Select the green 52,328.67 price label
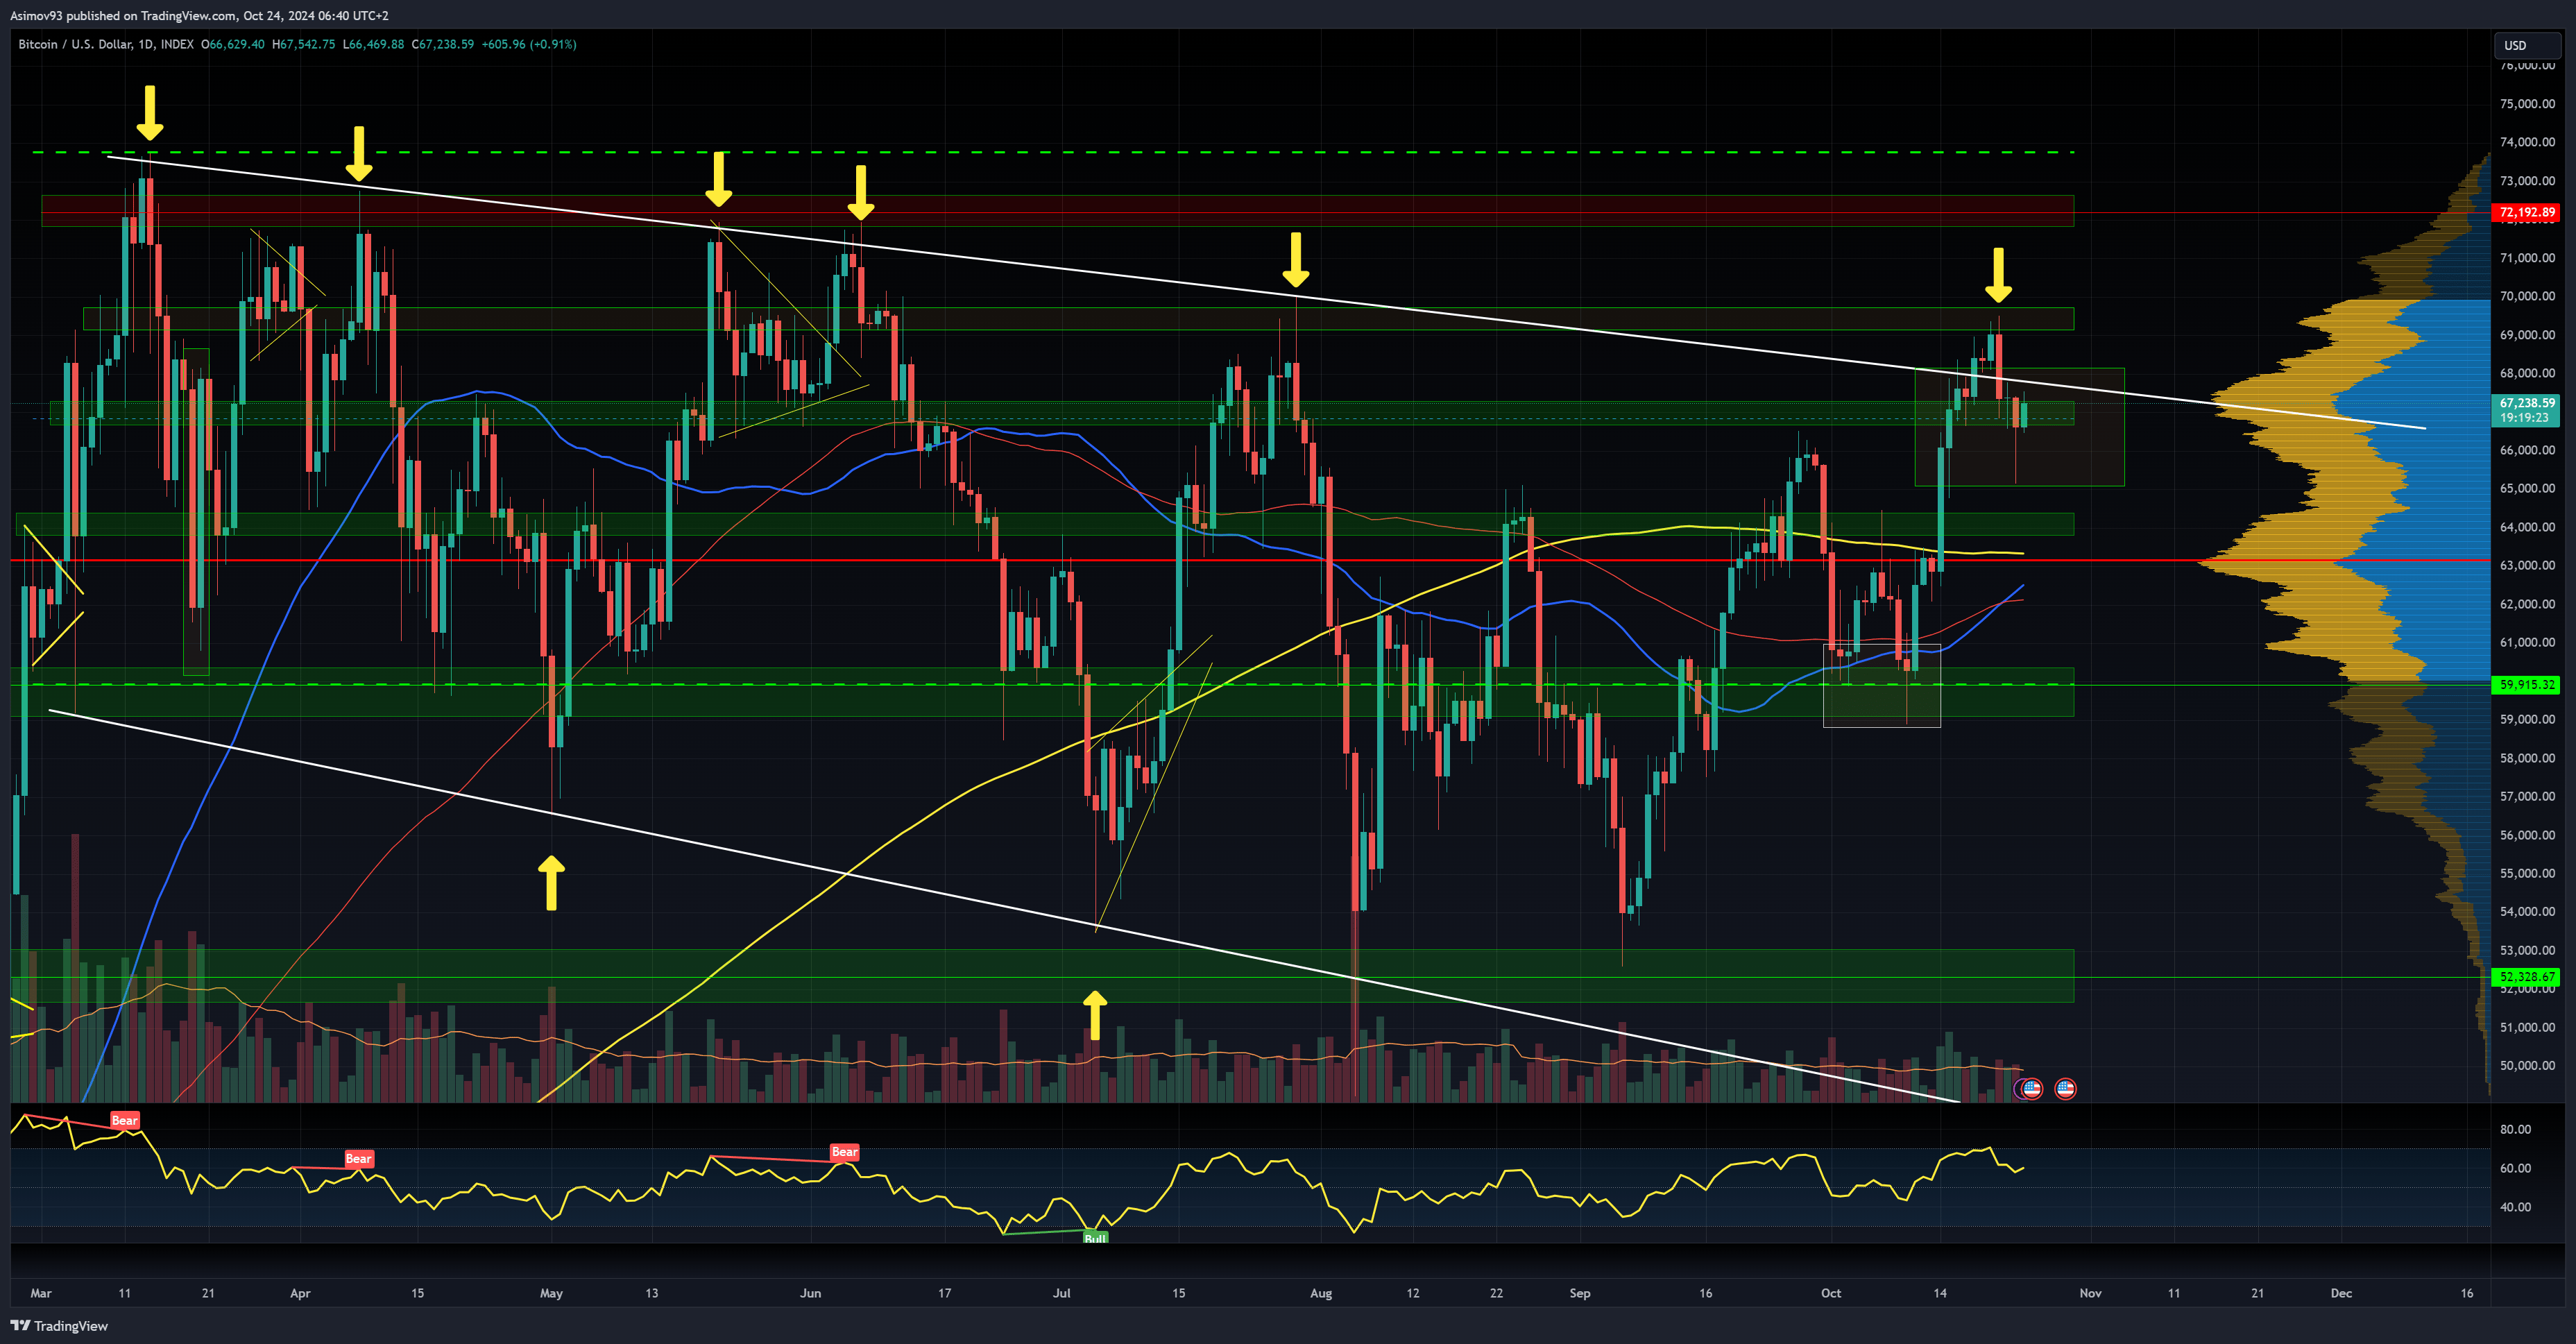2576x1344 pixels. pyautogui.click(x=2526, y=977)
